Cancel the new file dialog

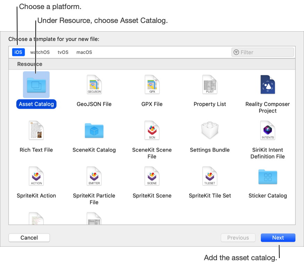point(29,238)
